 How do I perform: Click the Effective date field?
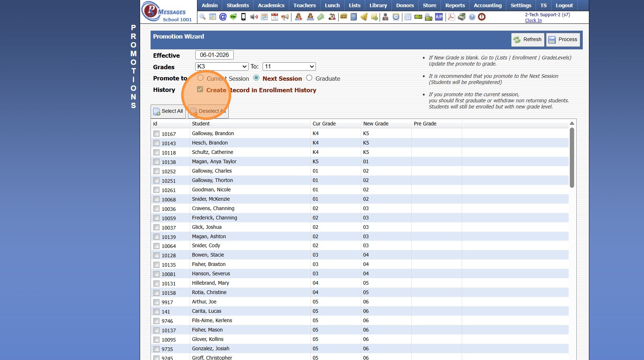[x=214, y=55]
